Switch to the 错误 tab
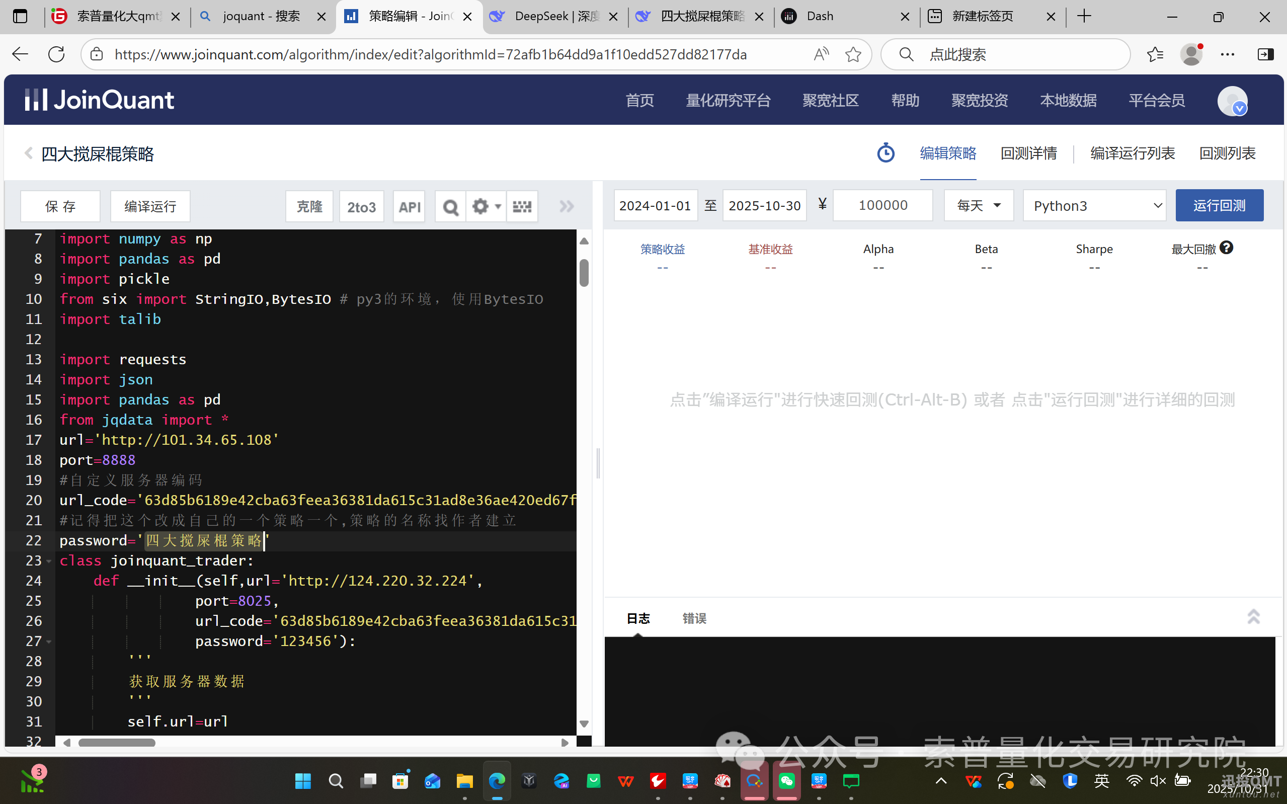This screenshot has height=804, width=1287. click(x=694, y=618)
